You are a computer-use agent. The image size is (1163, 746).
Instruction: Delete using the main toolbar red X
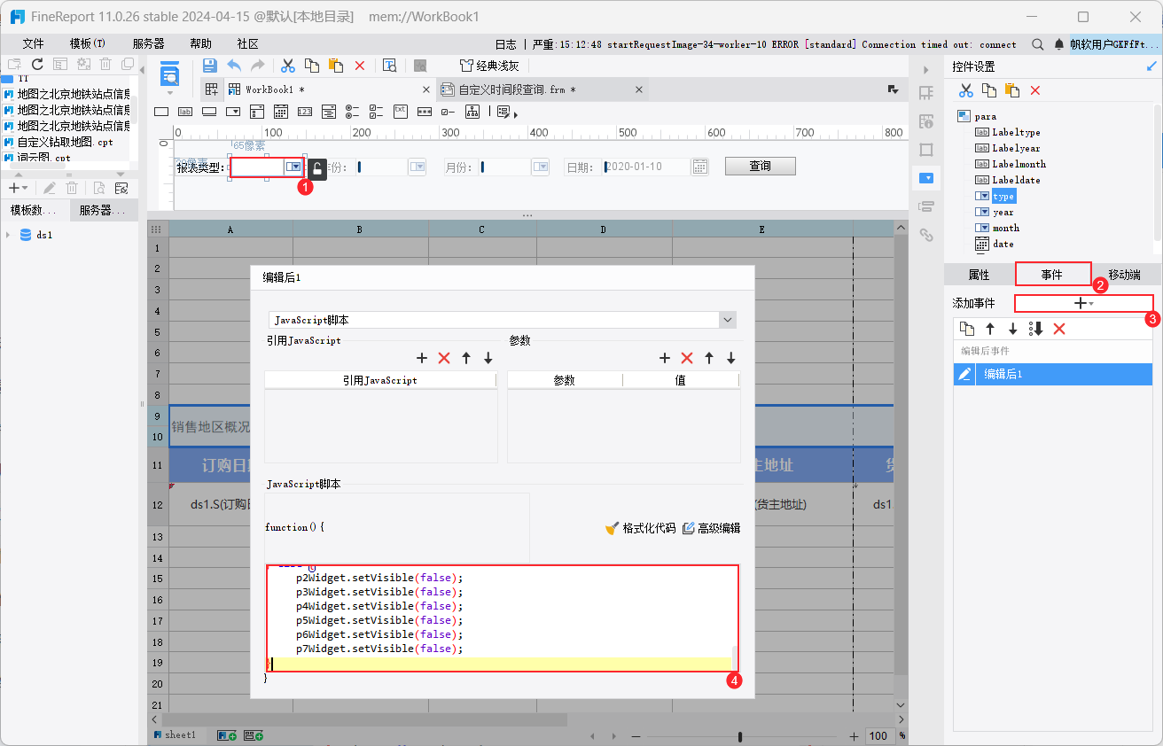(x=359, y=66)
